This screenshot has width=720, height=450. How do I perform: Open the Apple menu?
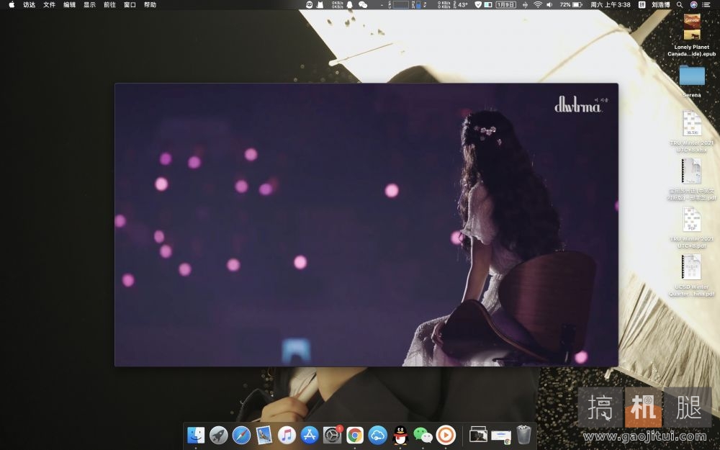12,4
